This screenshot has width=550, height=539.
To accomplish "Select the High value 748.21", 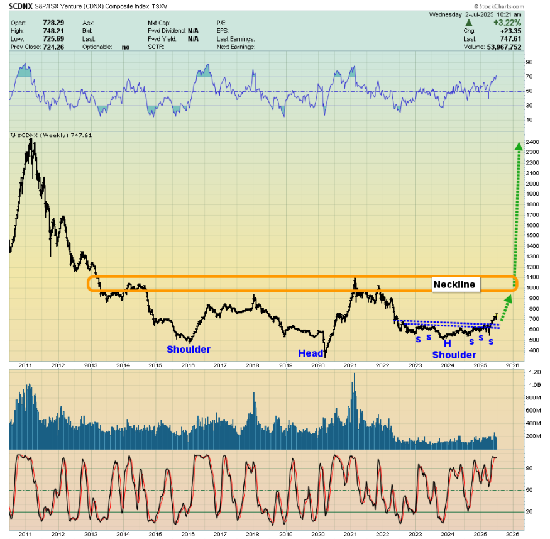I will click(53, 31).
